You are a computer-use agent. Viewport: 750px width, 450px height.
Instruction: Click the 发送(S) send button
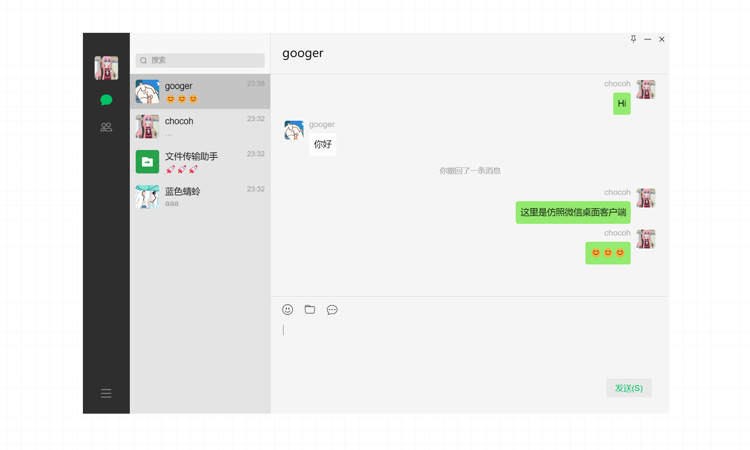coord(629,388)
